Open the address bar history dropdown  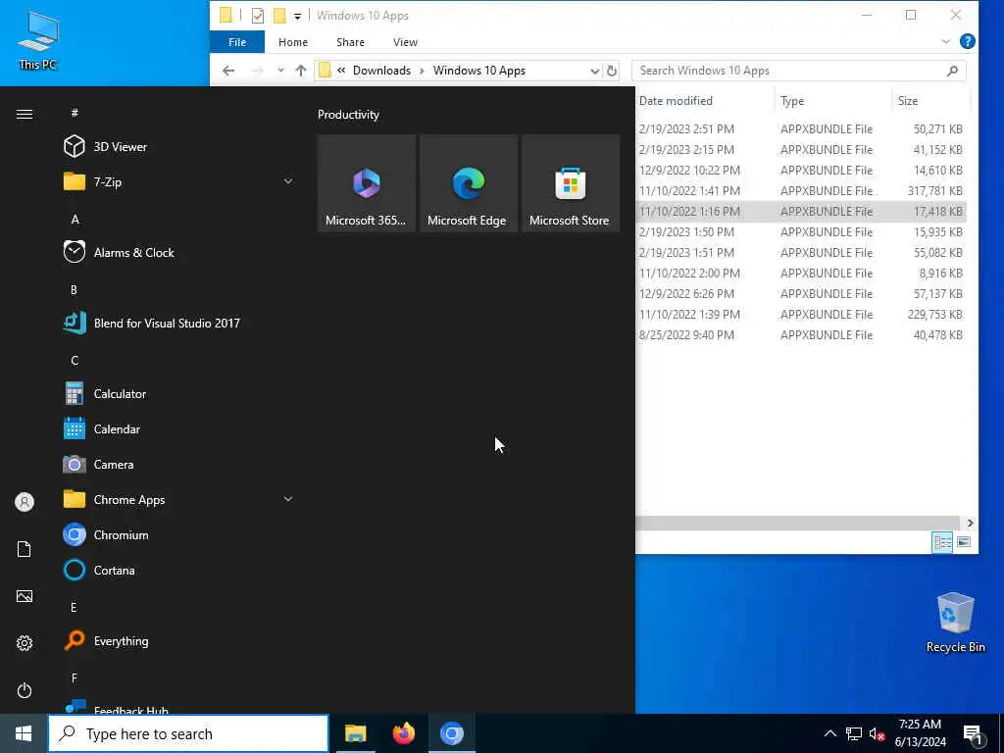click(x=595, y=71)
